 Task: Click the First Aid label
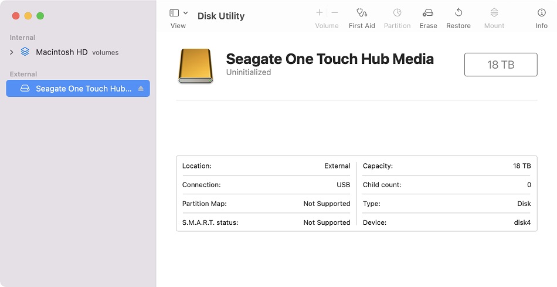pos(362,26)
